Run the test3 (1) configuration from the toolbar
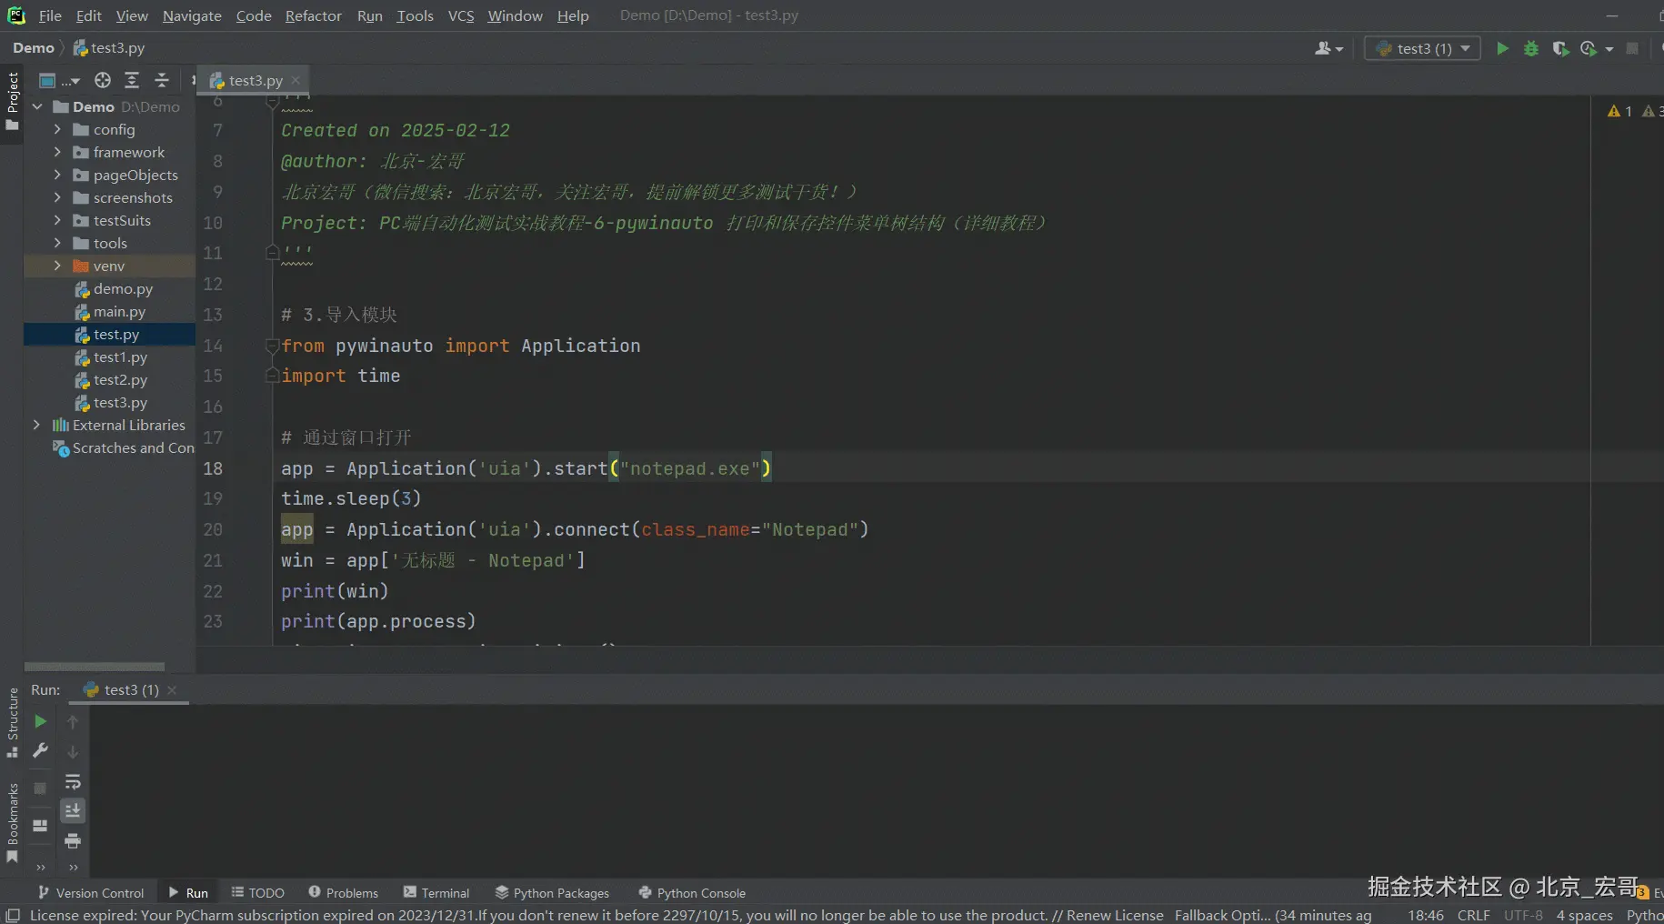 pos(1502,48)
